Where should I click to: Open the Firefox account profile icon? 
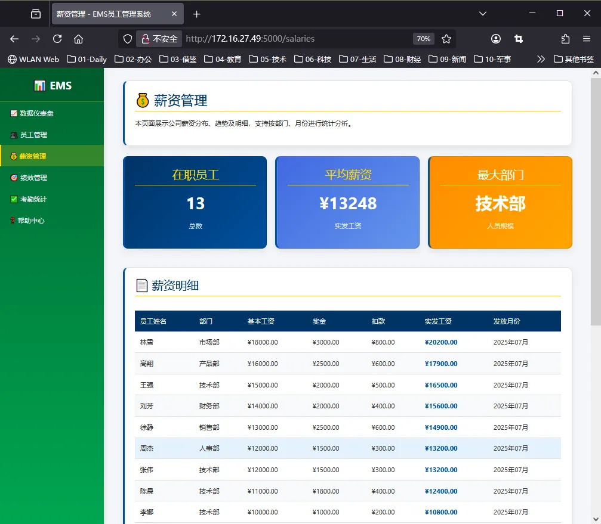495,39
